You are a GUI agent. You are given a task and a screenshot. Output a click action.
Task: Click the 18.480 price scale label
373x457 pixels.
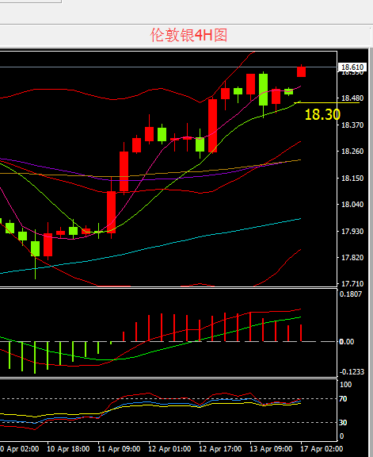coord(352,98)
